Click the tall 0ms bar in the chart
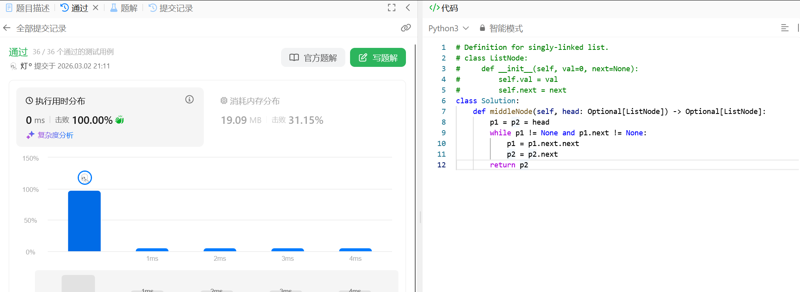 point(84,221)
